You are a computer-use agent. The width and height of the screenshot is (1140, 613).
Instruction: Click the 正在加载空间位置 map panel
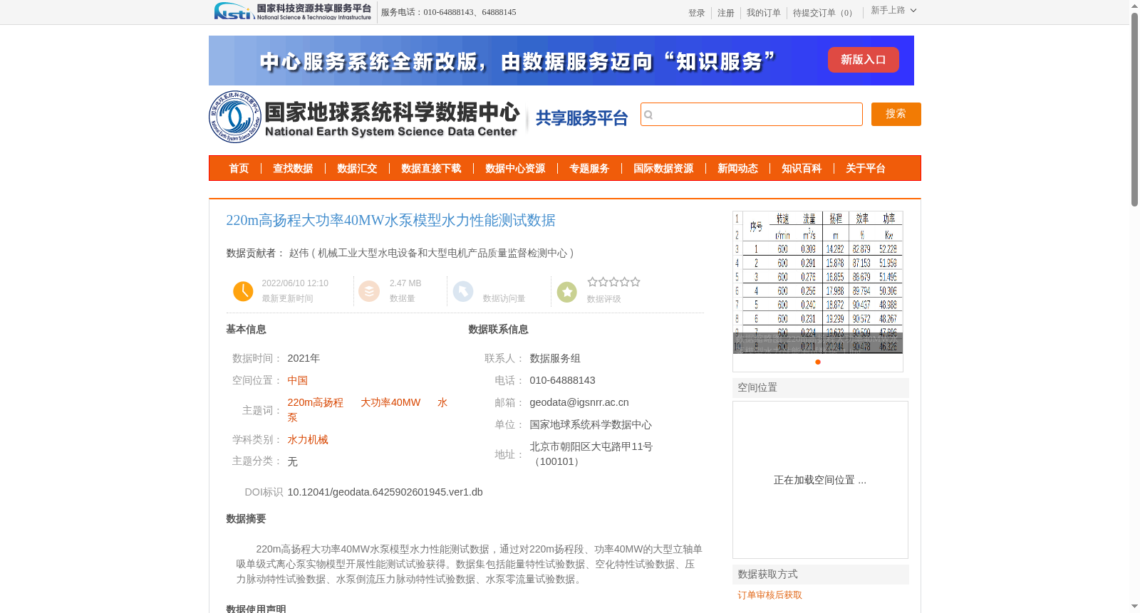(x=820, y=480)
